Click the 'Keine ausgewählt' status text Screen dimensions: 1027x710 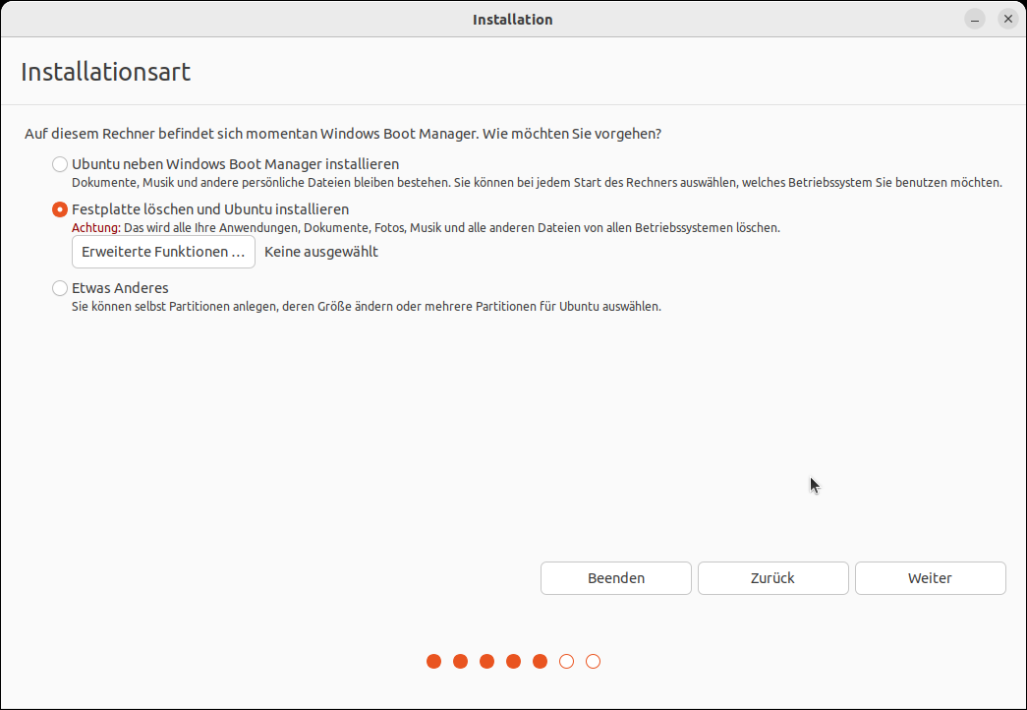coord(321,252)
